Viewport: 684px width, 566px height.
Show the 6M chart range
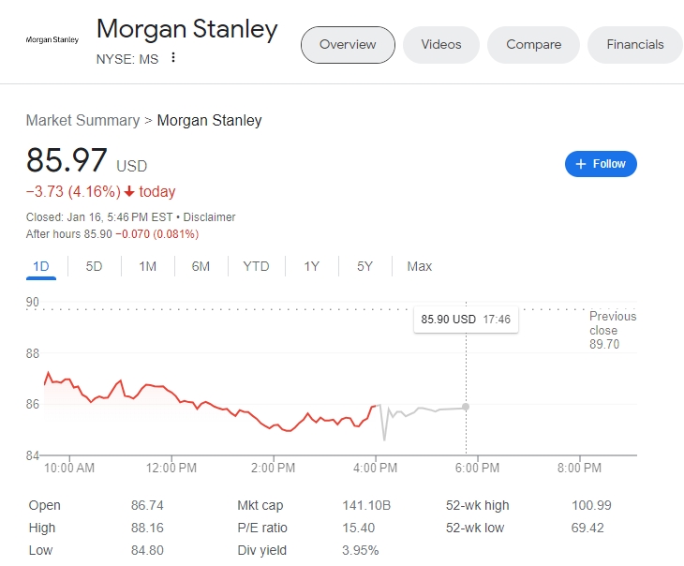tap(201, 266)
